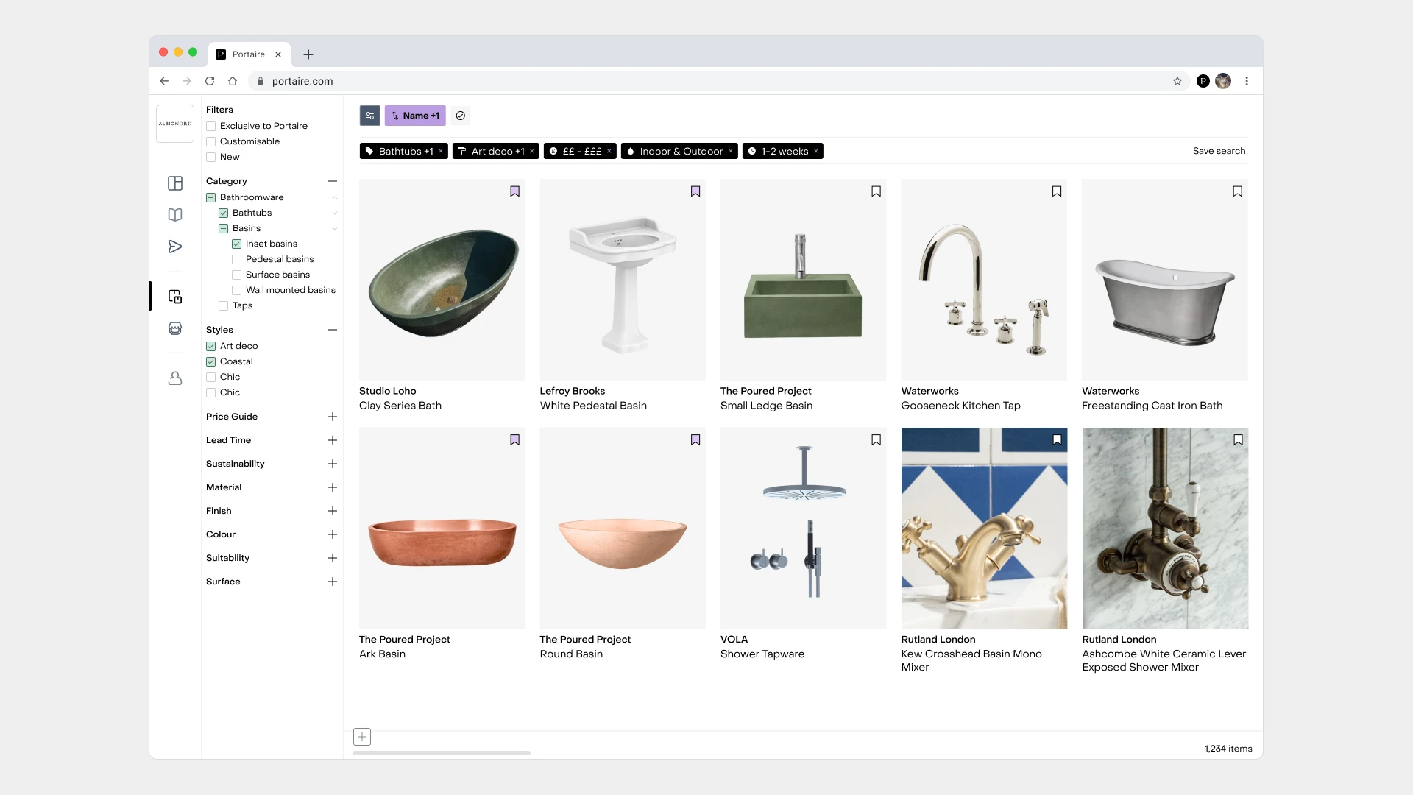Remove the 1-2 weeks lead time chip
1413x795 pixels.
pyautogui.click(x=816, y=151)
